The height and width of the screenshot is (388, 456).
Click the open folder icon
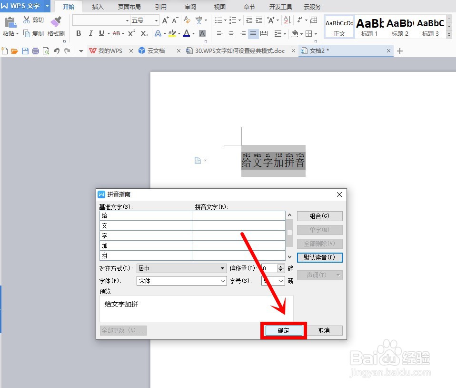[14, 51]
